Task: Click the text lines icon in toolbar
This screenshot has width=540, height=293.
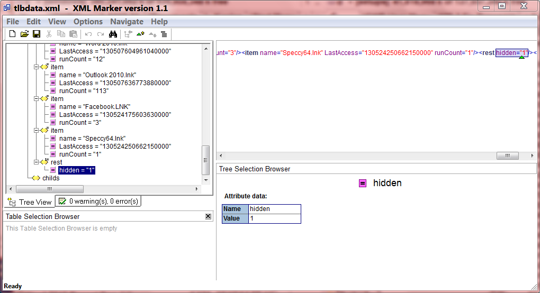Action: [164, 34]
